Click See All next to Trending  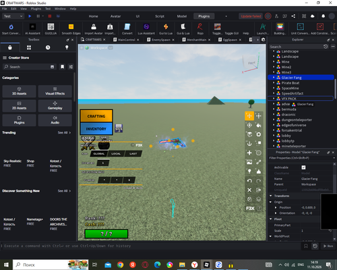coord(64,132)
